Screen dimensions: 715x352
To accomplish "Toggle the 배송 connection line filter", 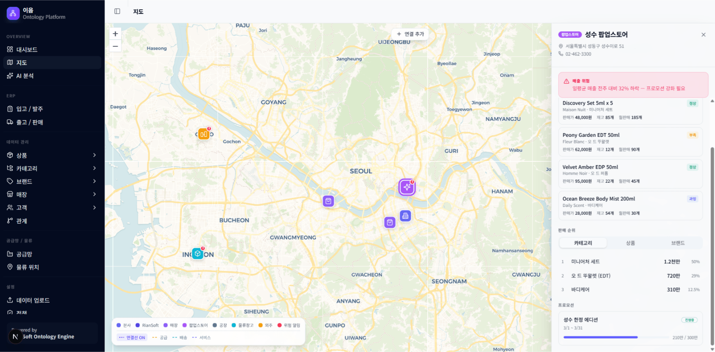I will point(180,338).
